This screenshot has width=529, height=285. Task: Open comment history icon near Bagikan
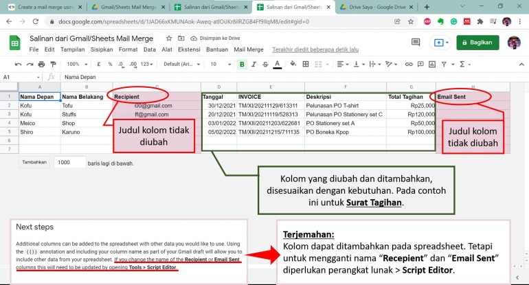click(x=416, y=43)
